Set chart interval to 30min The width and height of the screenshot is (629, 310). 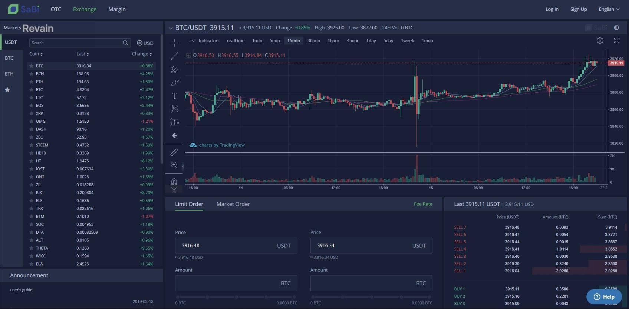pyautogui.click(x=313, y=41)
